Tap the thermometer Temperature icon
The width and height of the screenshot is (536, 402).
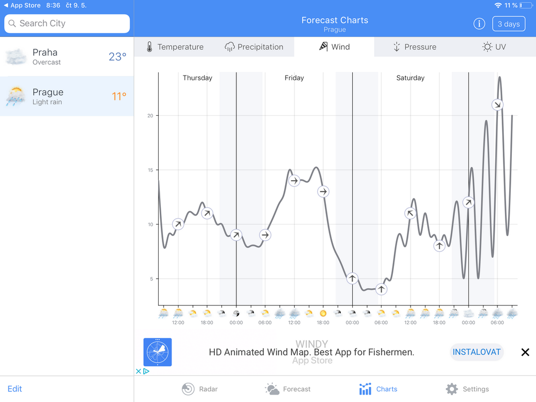[x=150, y=47]
